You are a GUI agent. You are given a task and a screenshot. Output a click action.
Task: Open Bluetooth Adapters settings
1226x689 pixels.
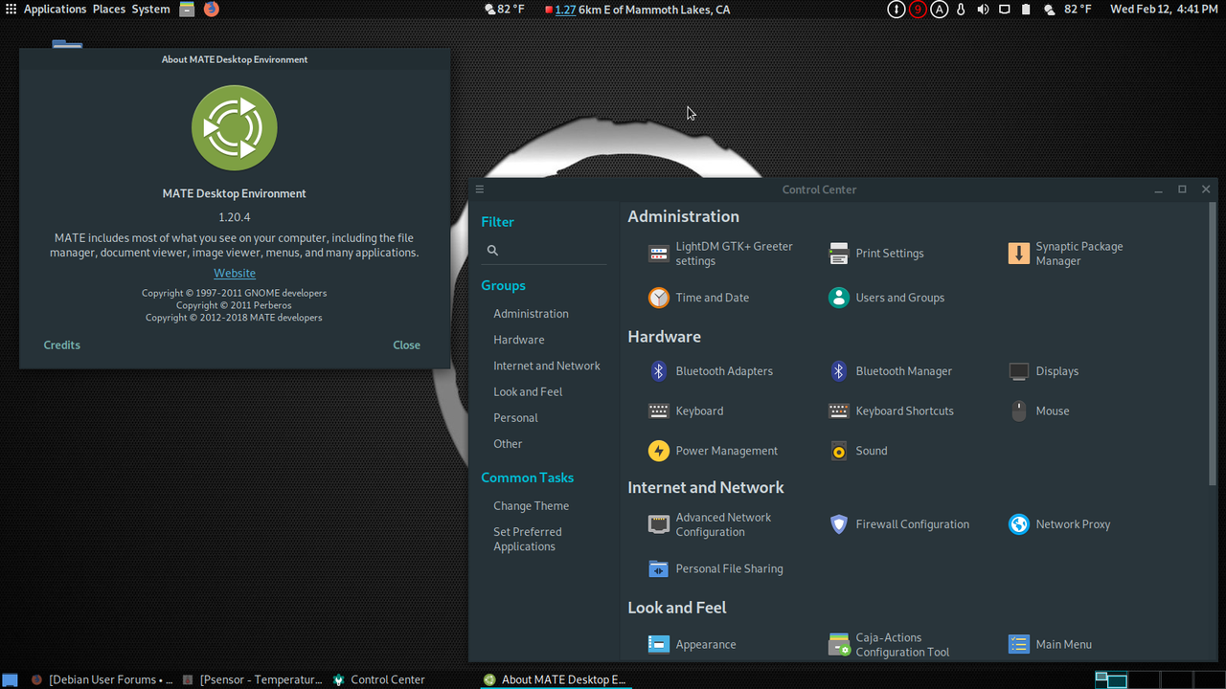[710, 371]
